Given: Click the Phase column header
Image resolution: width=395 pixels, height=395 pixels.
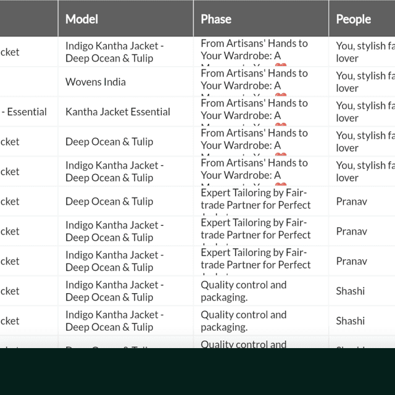Looking at the screenshot, I should click(216, 19).
